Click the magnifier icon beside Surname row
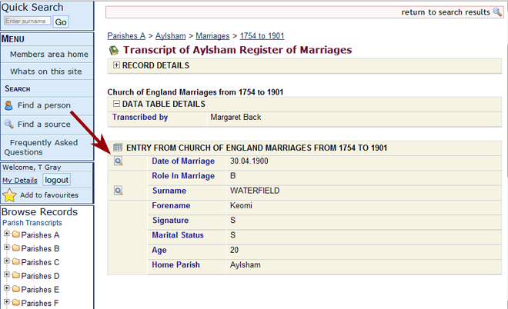Image resolution: width=508 pixels, height=309 pixels. tap(119, 191)
